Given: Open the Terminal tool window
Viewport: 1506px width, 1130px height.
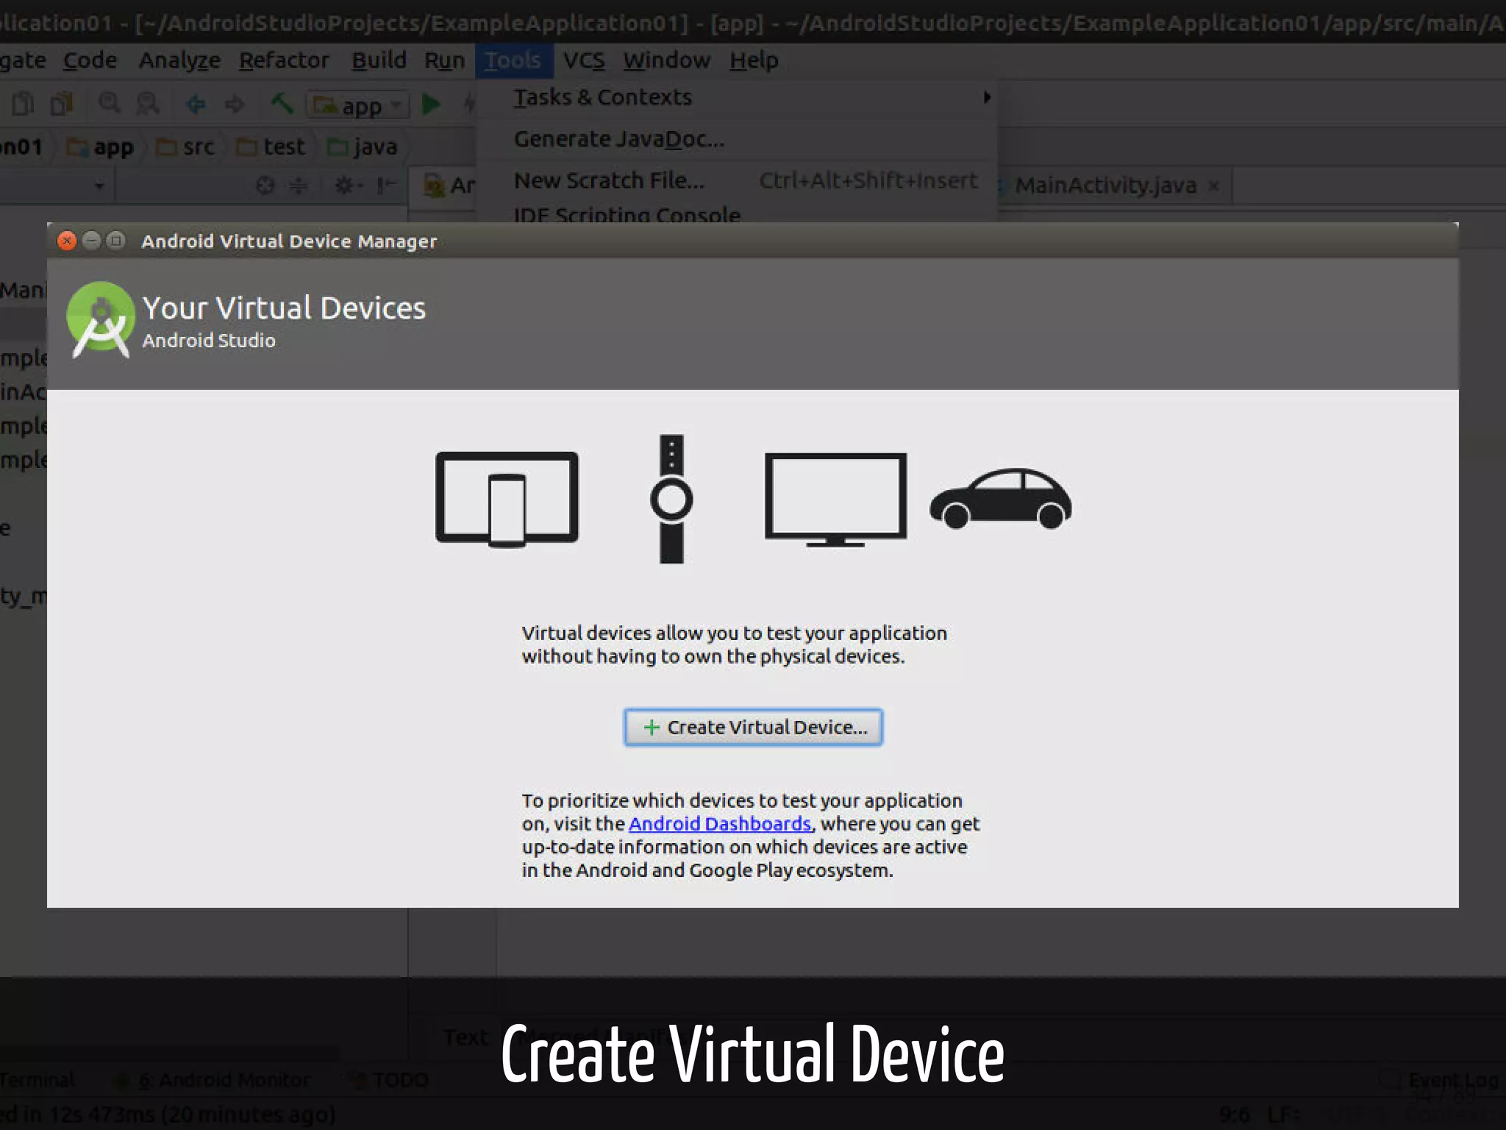Looking at the screenshot, I should point(37,1080).
